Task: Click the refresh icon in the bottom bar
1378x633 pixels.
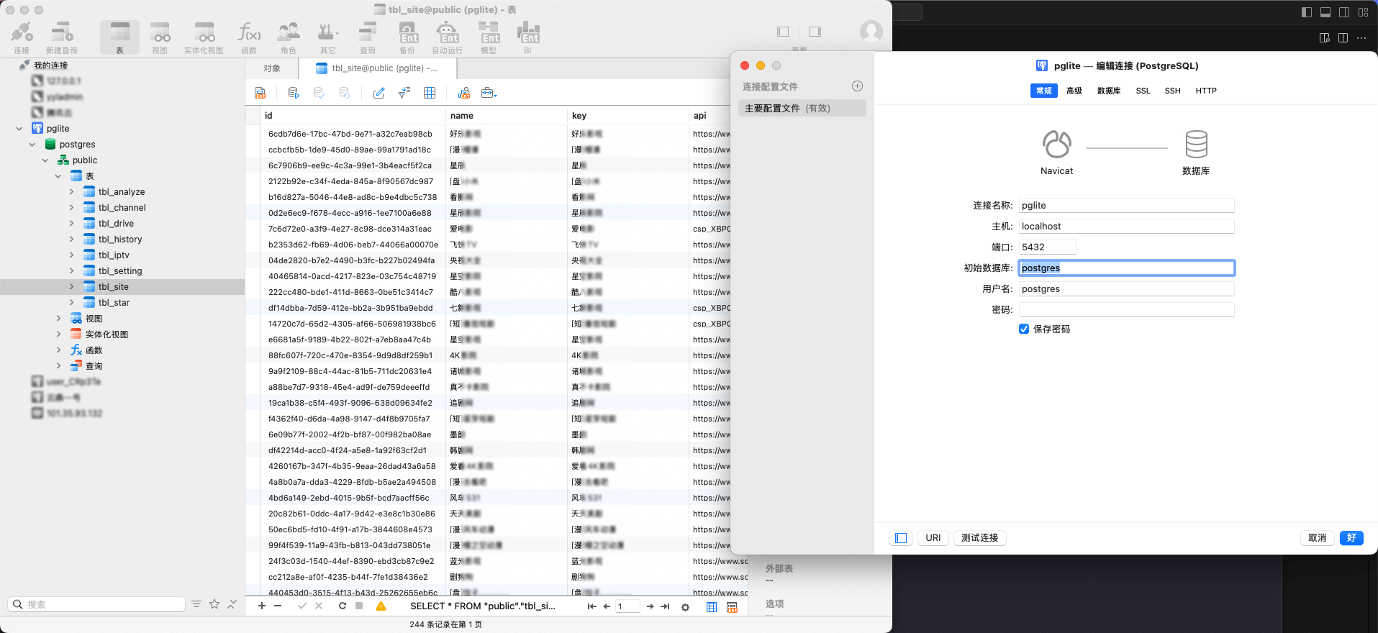Action: 343,606
